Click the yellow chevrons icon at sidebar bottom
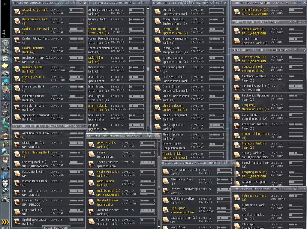307x229 pixels. pyautogui.click(x=5, y=222)
